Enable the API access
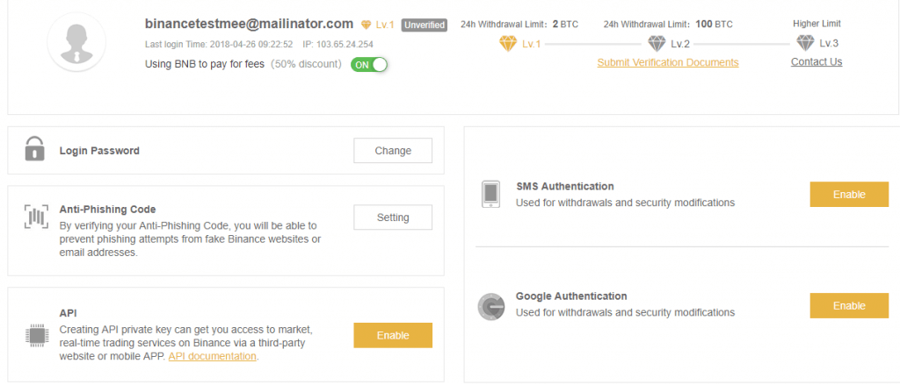 [x=393, y=336]
